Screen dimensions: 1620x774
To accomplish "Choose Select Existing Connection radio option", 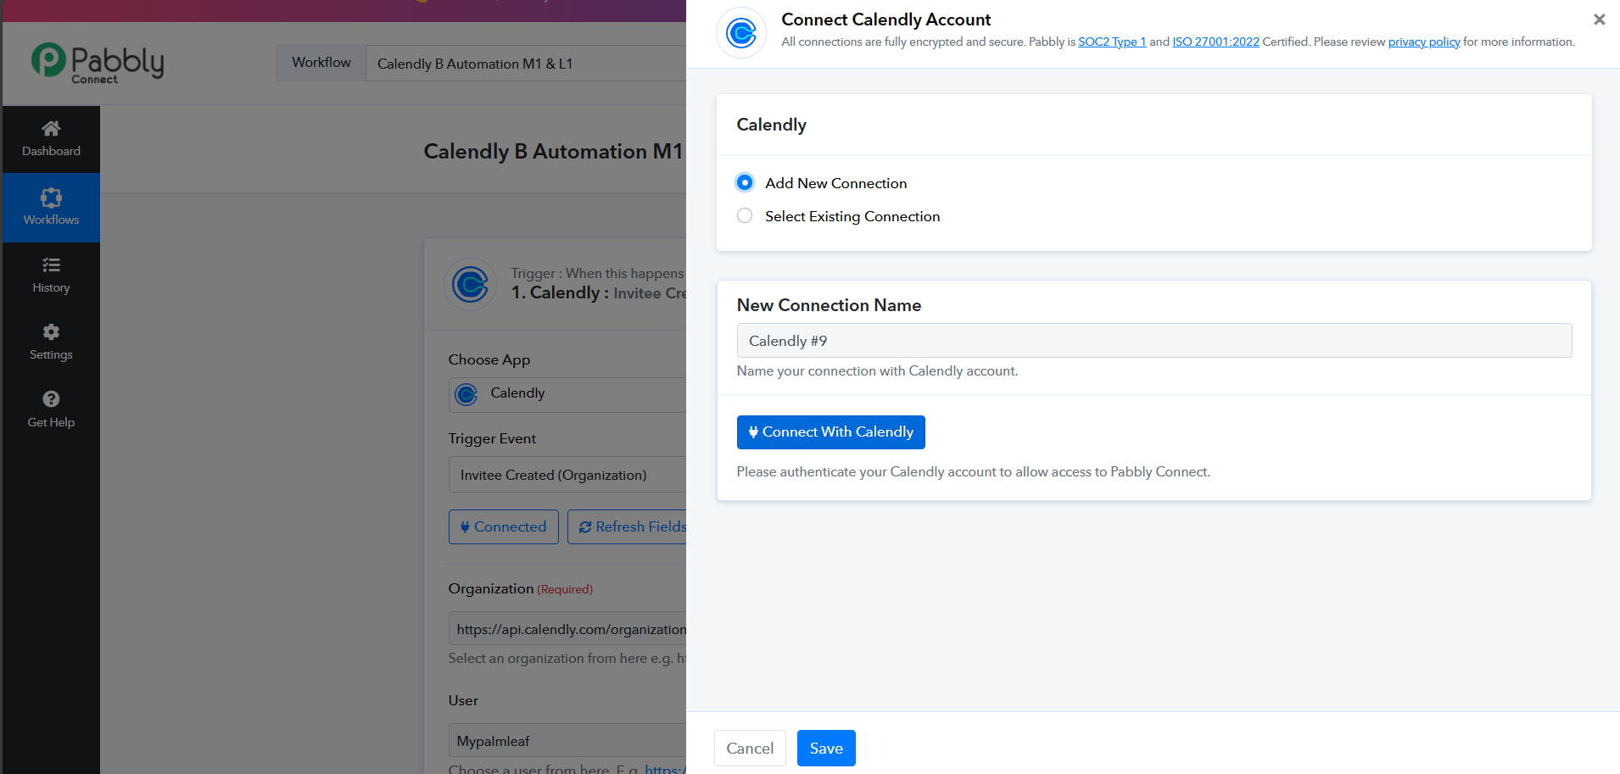I will pyautogui.click(x=745, y=215).
